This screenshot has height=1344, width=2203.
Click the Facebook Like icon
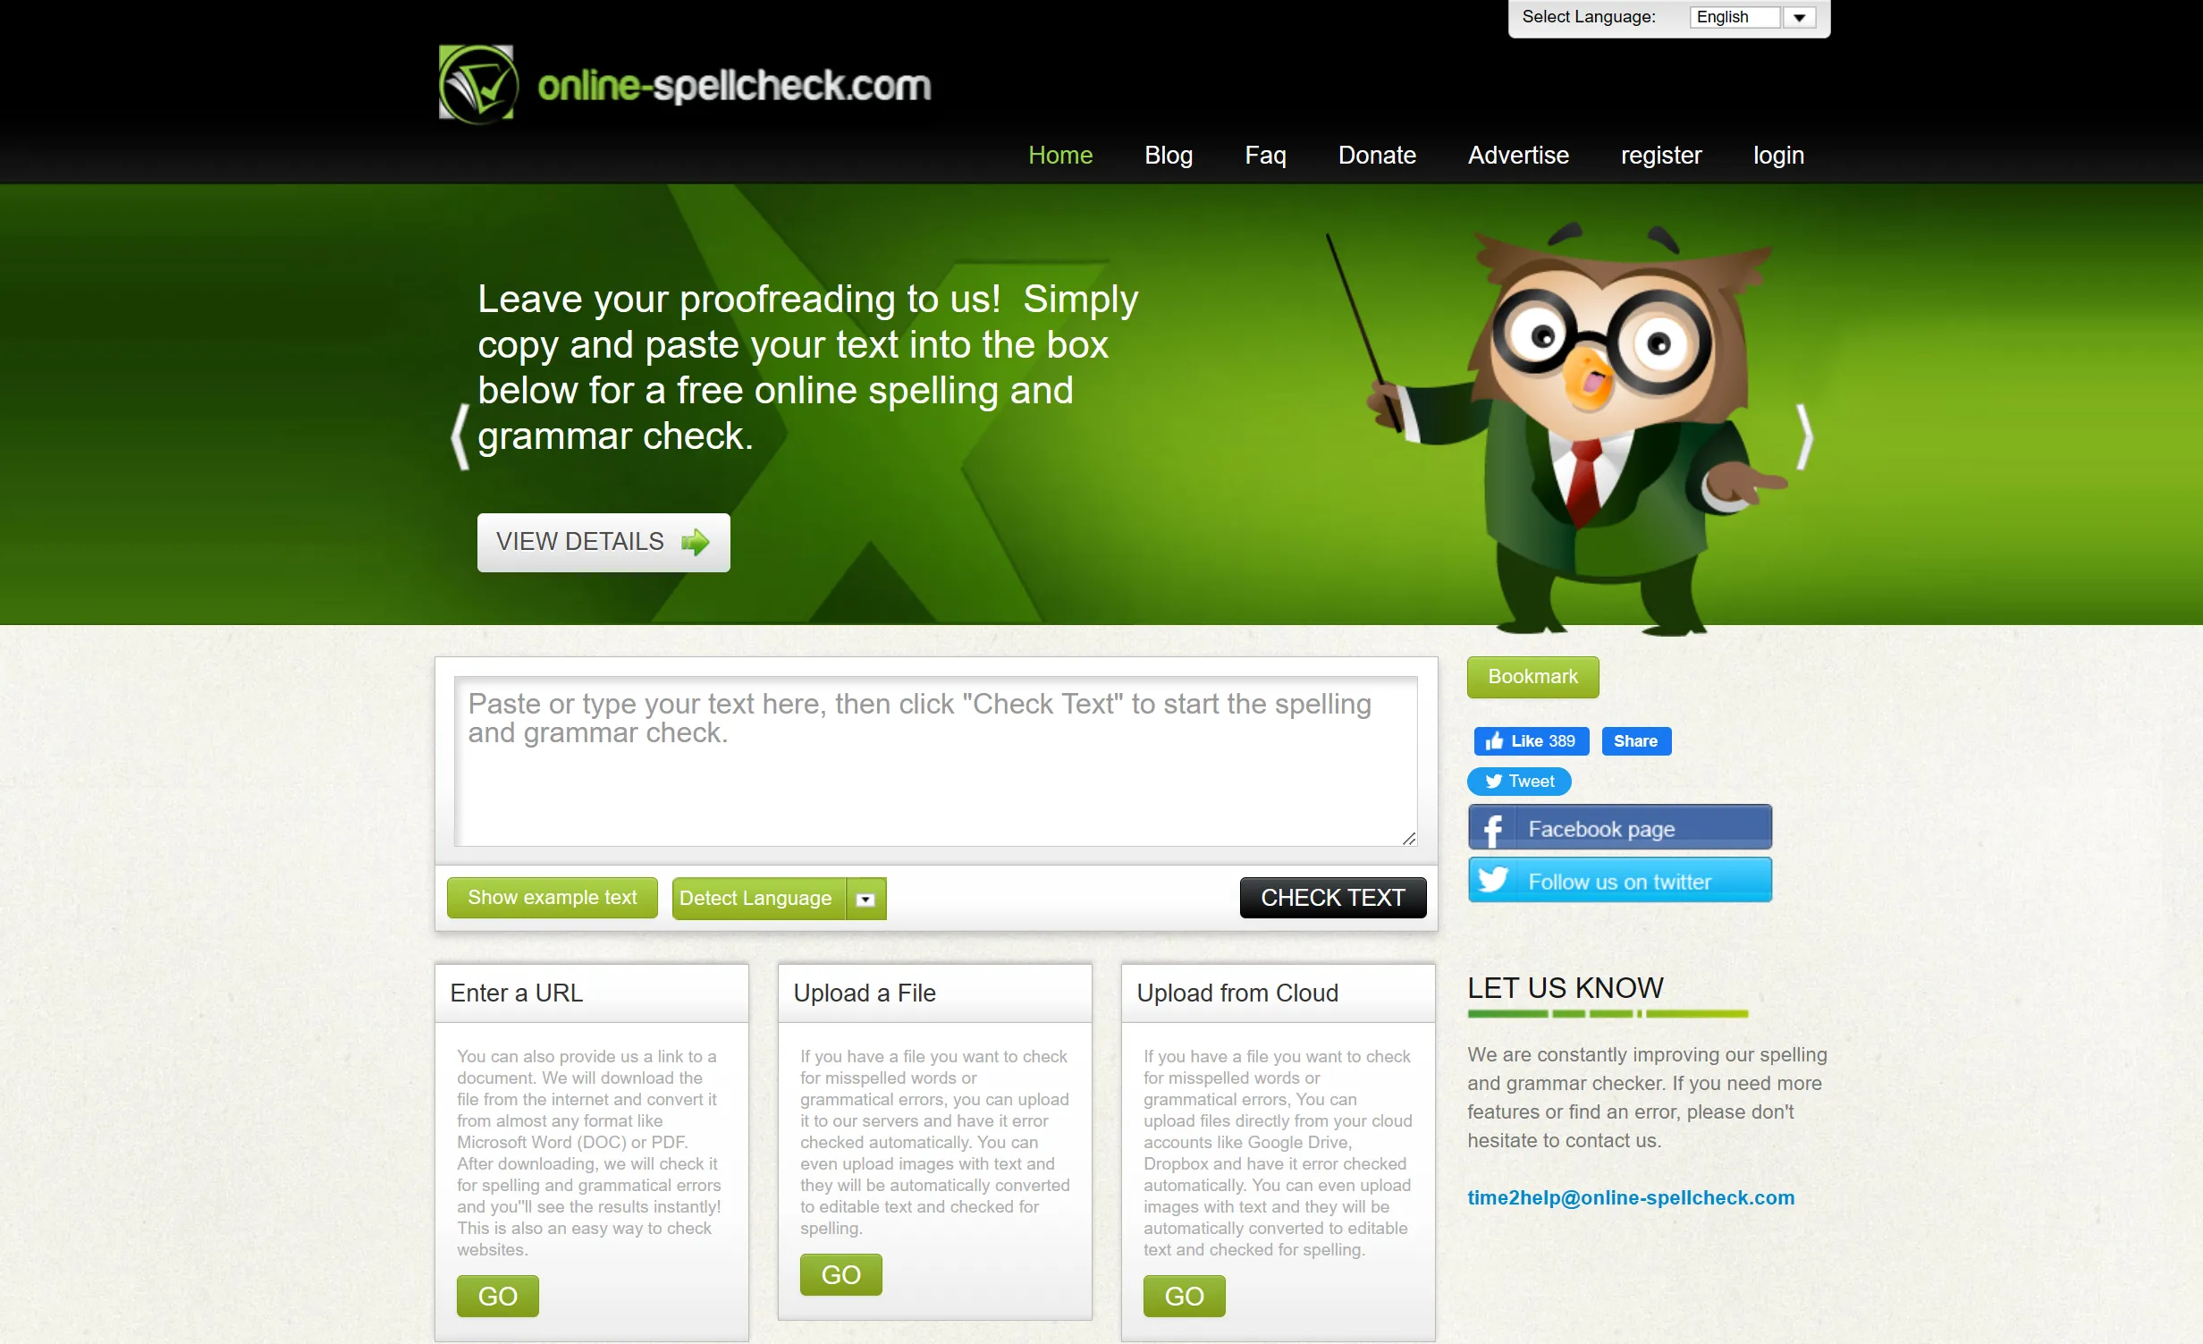click(1497, 740)
